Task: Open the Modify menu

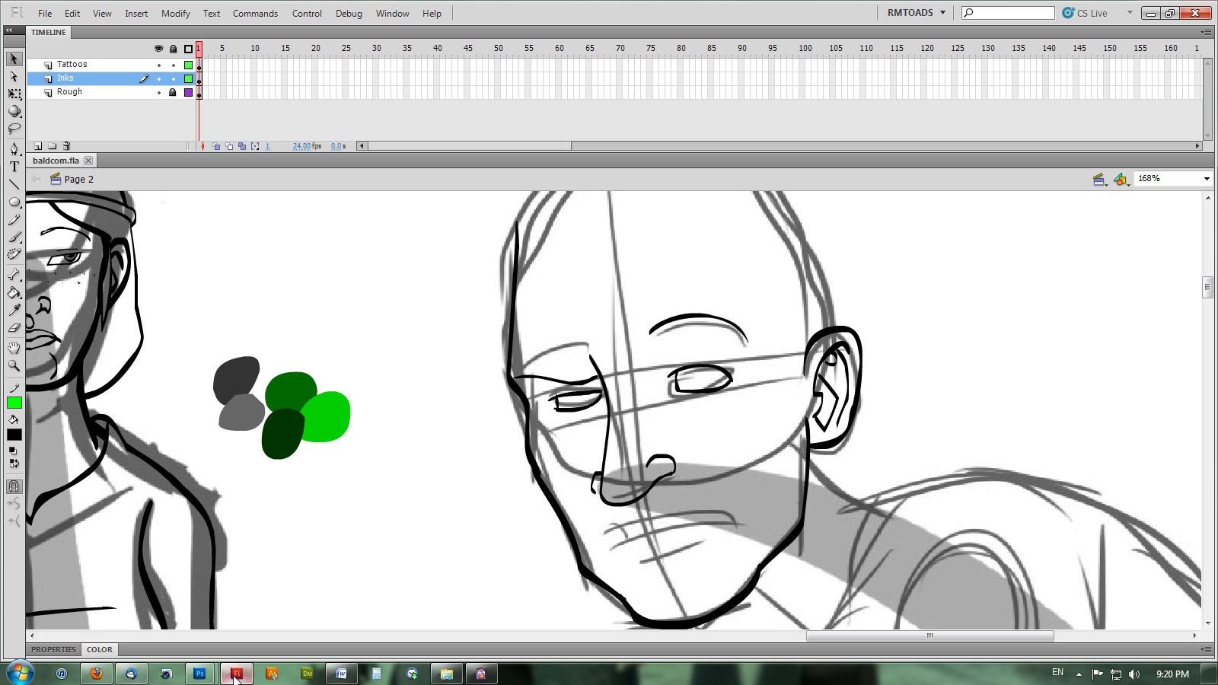Action: click(175, 14)
